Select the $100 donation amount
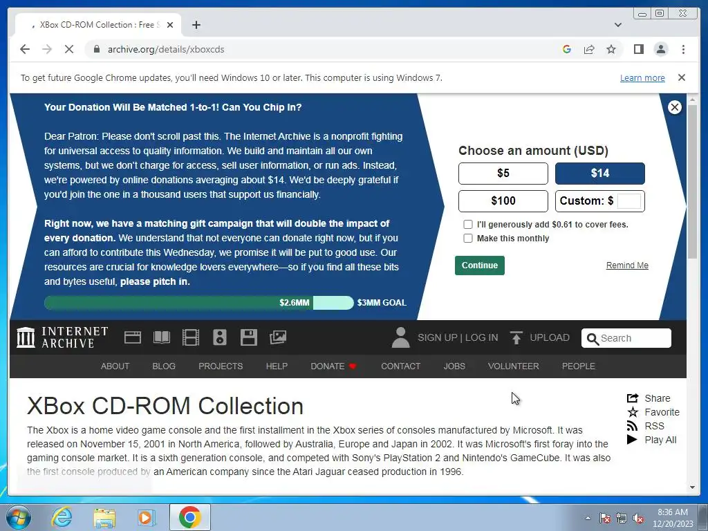Viewport: 708px width, 531px height. click(503, 201)
